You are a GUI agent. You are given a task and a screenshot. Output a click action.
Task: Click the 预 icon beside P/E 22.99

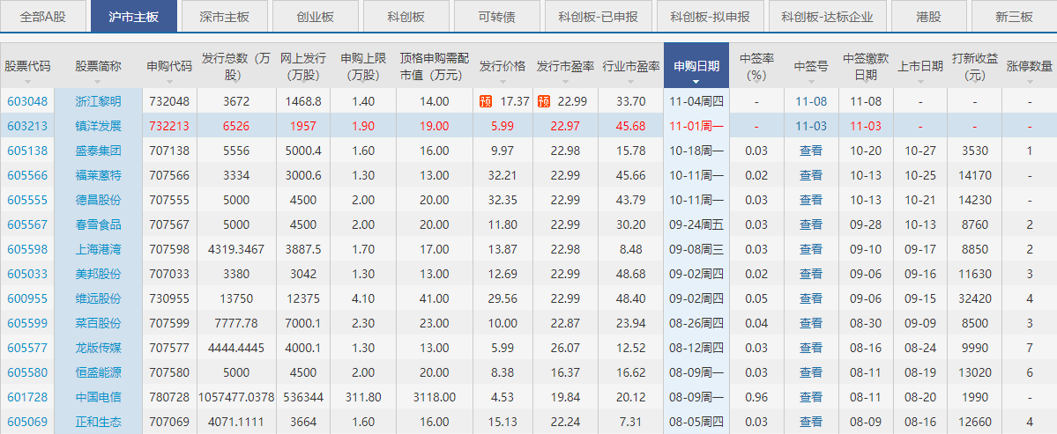pyautogui.click(x=543, y=101)
